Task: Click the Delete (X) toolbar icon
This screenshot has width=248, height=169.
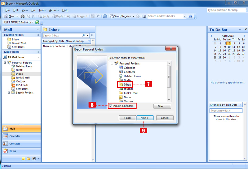Action: coord(33,16)
